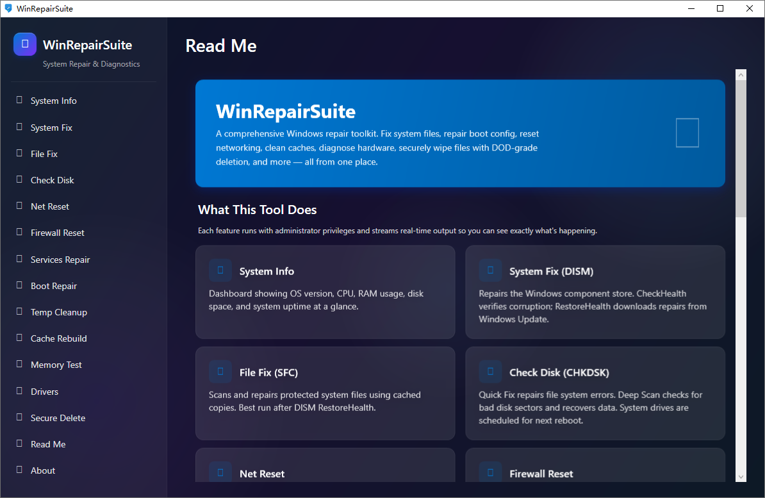This screenshot has height=498, width=765.
Task: Click the Check Disk (CHKDSK) card title
Action: click(559, 372)
